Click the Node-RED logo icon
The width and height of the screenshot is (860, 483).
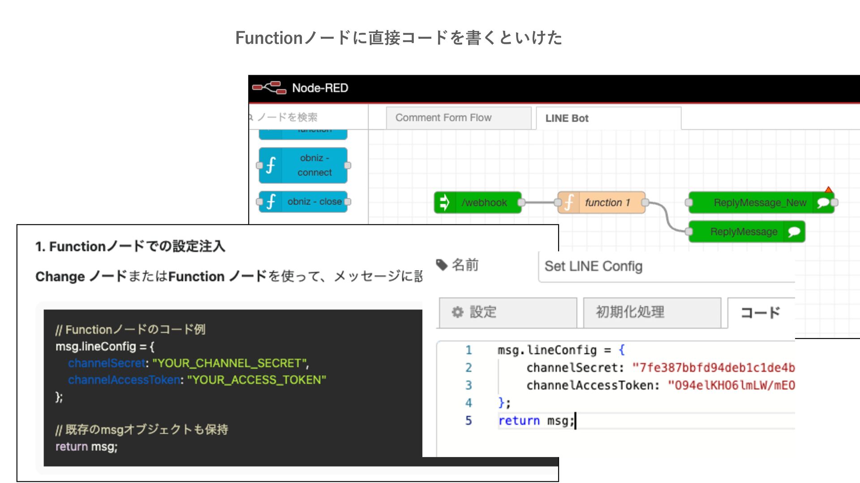click(269, 88)
